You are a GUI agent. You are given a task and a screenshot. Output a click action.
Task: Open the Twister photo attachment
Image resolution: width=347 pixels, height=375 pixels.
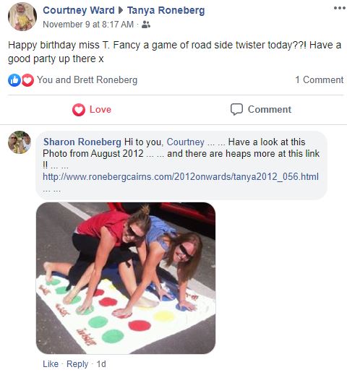[x=126, y=278]
